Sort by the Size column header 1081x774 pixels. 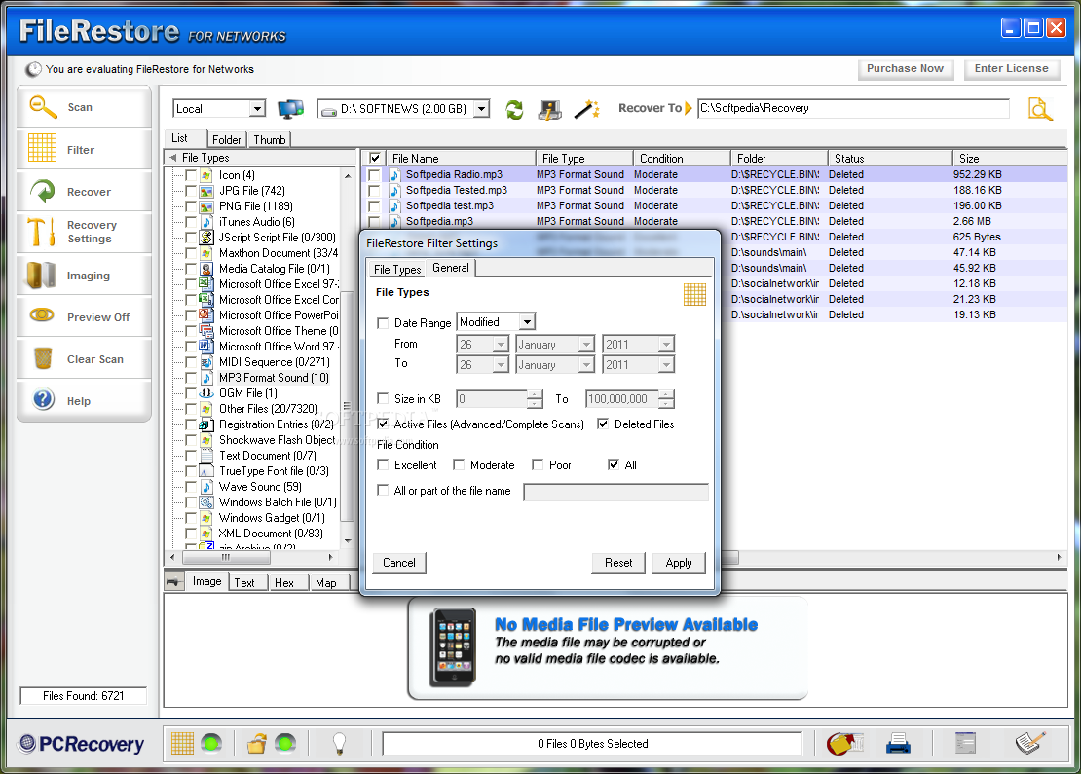coord(1010,158)
